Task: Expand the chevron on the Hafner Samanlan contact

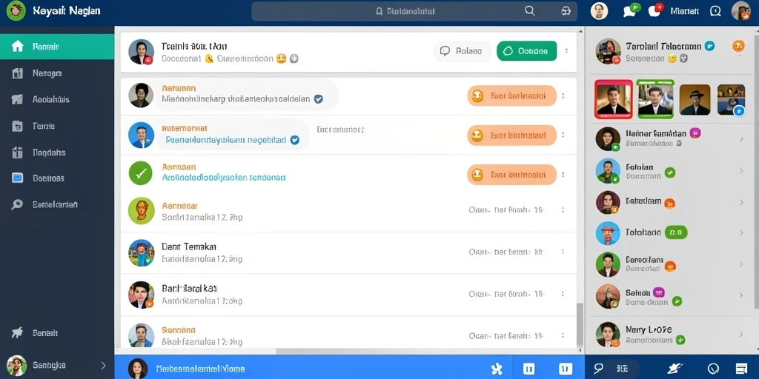Action: tap(741, 139)
